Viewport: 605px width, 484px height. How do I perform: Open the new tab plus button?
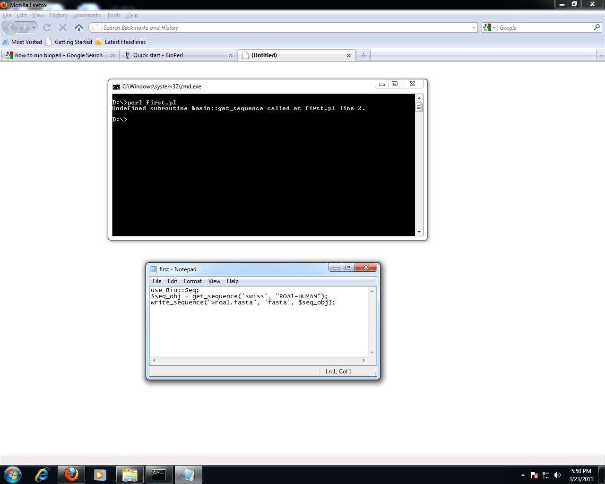click(363, 55)
